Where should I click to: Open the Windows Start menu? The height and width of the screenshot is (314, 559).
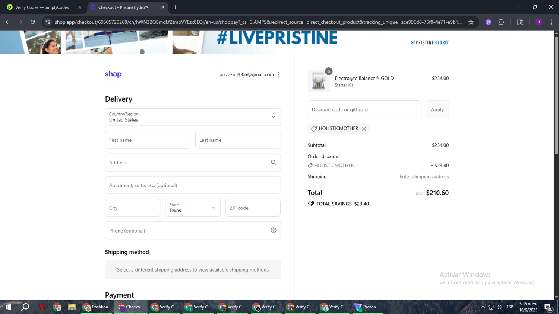[8, 307]
